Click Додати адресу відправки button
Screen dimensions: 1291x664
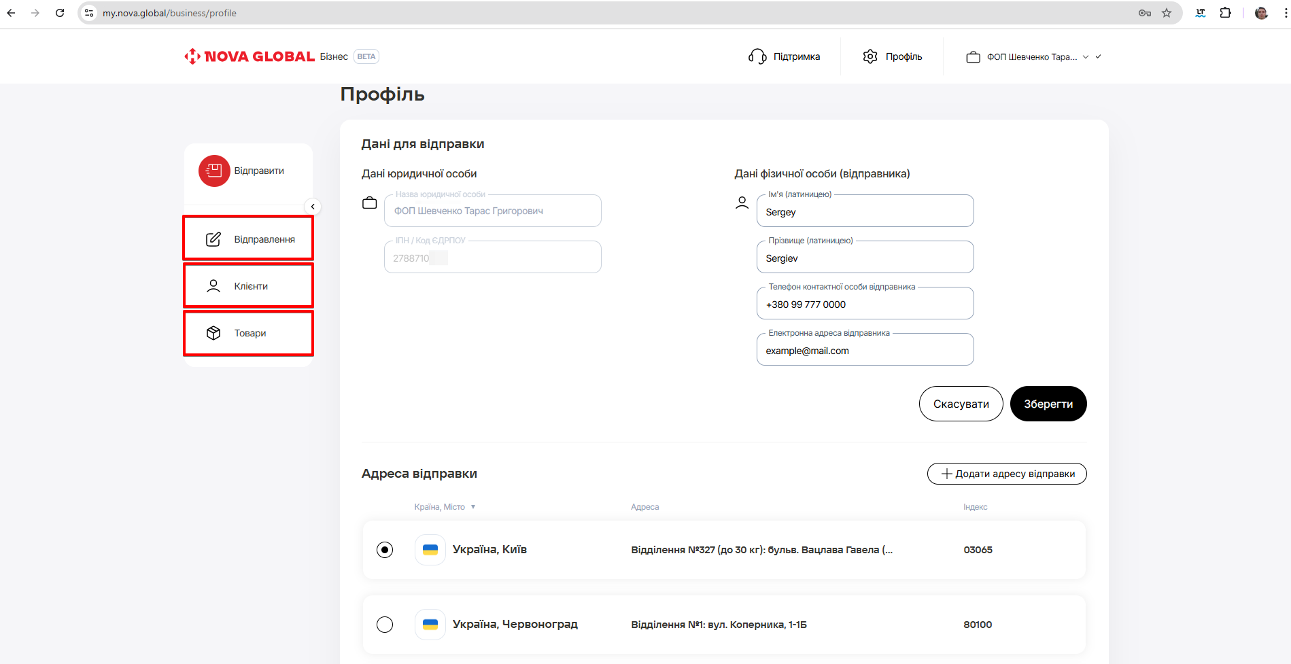point(1007,474)
